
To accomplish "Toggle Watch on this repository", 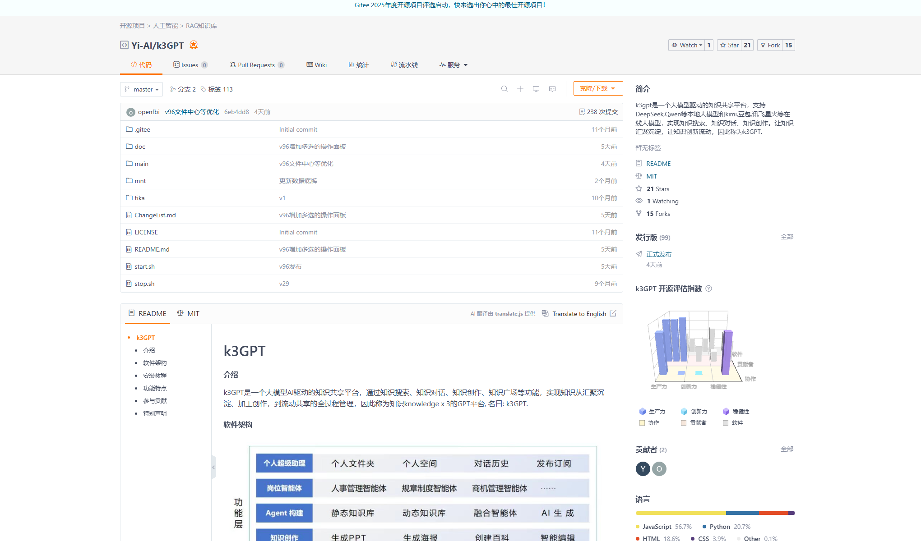I will 687,45.
